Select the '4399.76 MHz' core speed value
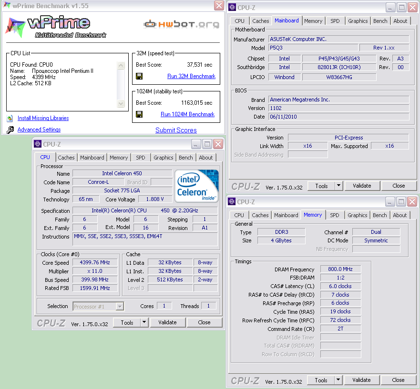 point(95,262)
